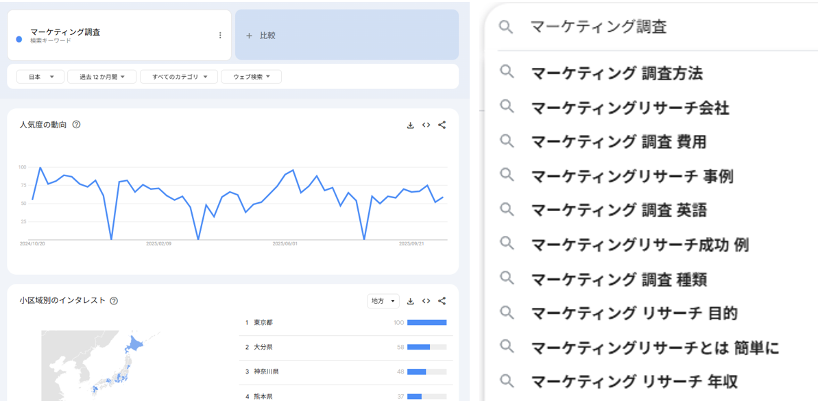The height and width of the screenshot is (401, 818).
Task: Open the すべてのカテゴリ dropdown
Action: pos(179,77)
